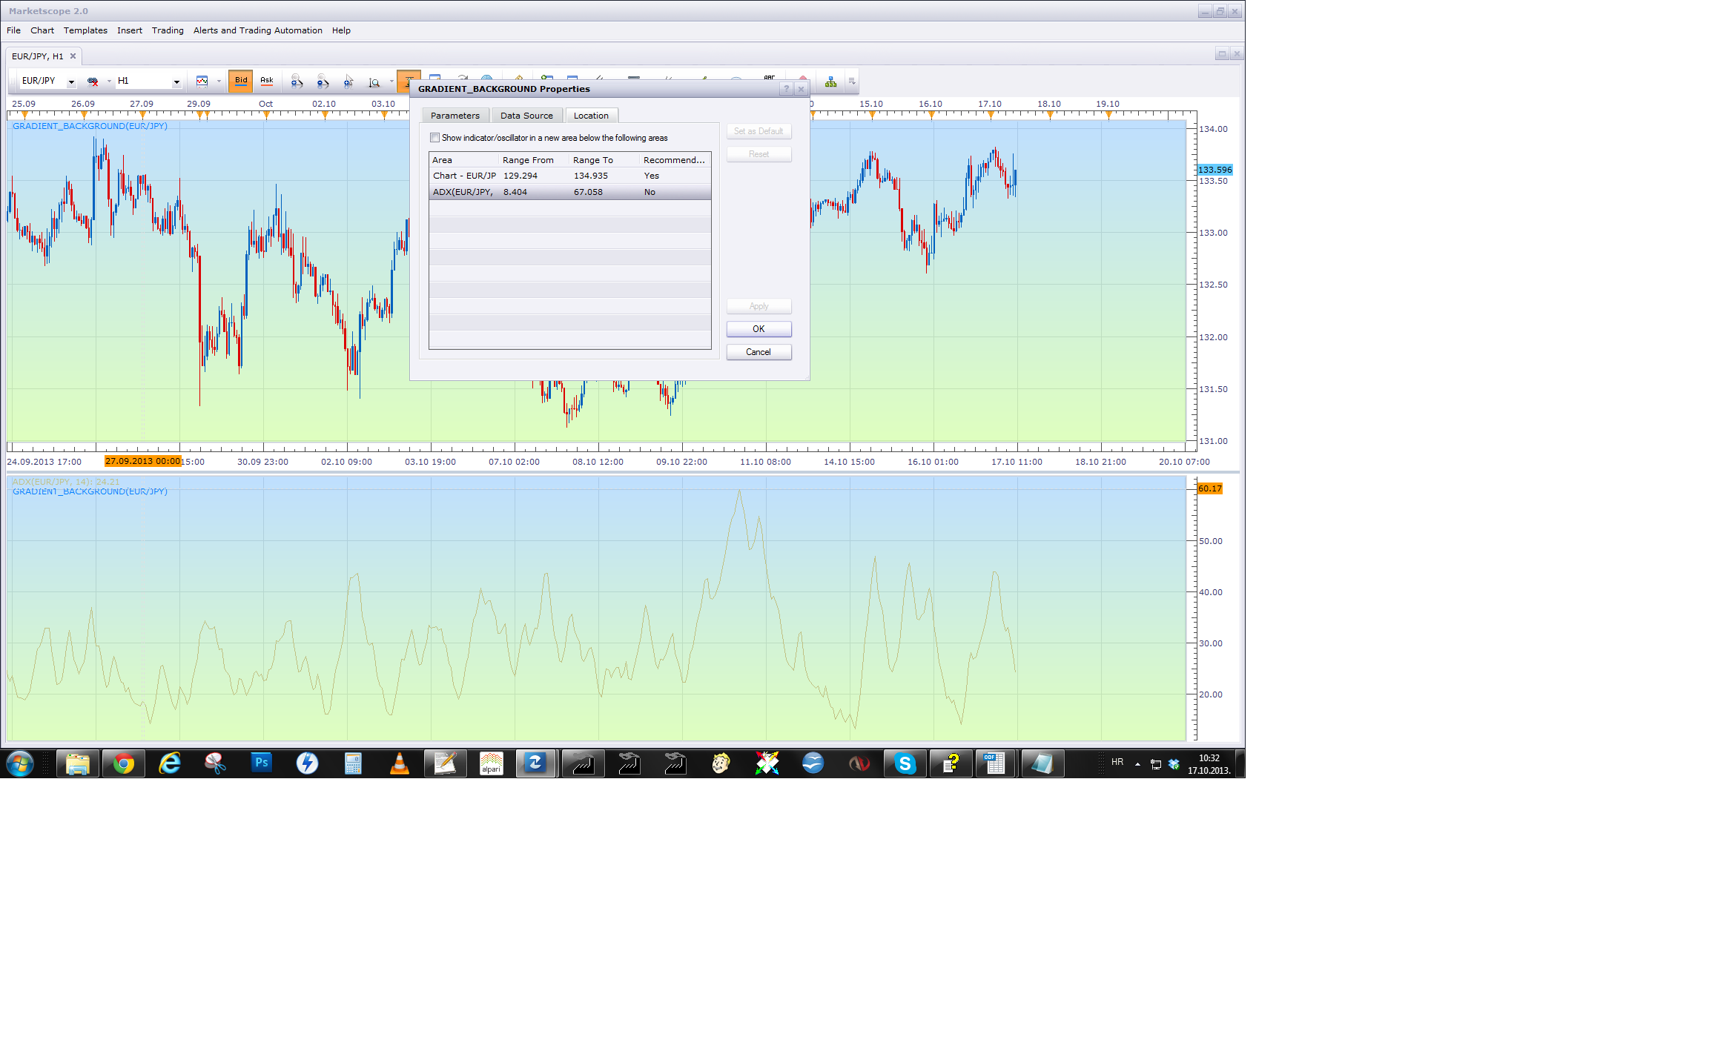
Task: Expand the EUR/JPY symbol dropdown
Action: tap(71, 82)
